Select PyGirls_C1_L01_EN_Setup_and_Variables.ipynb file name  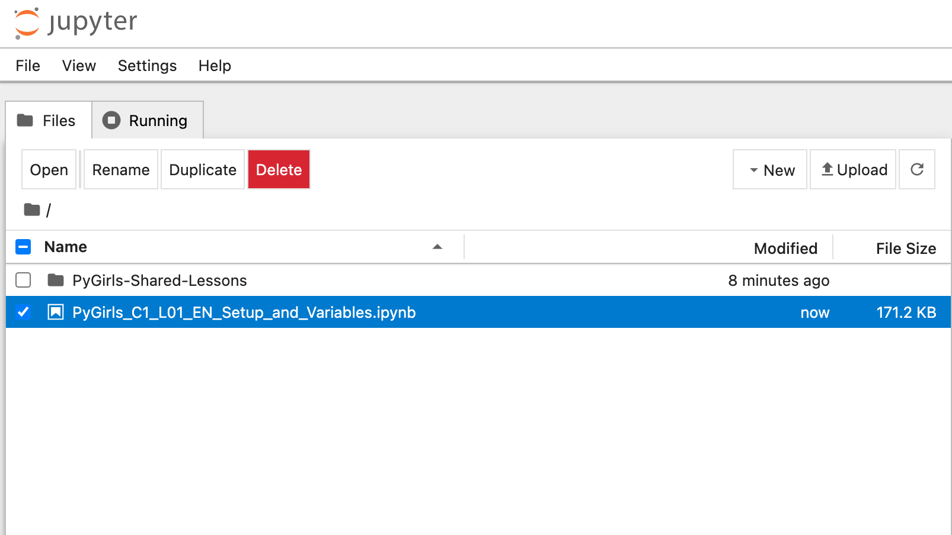[x=244, y=312]
